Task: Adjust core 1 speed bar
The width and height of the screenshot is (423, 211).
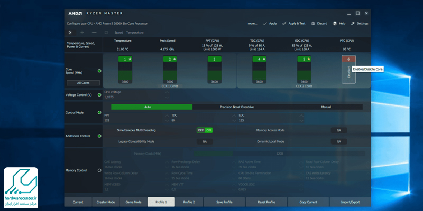Action: (x=125, y=71)
